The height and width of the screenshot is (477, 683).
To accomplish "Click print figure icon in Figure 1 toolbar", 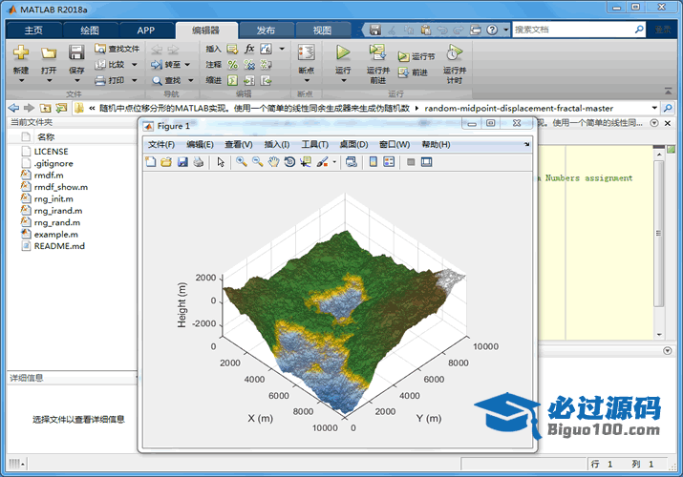I will (x=199, y=162).
